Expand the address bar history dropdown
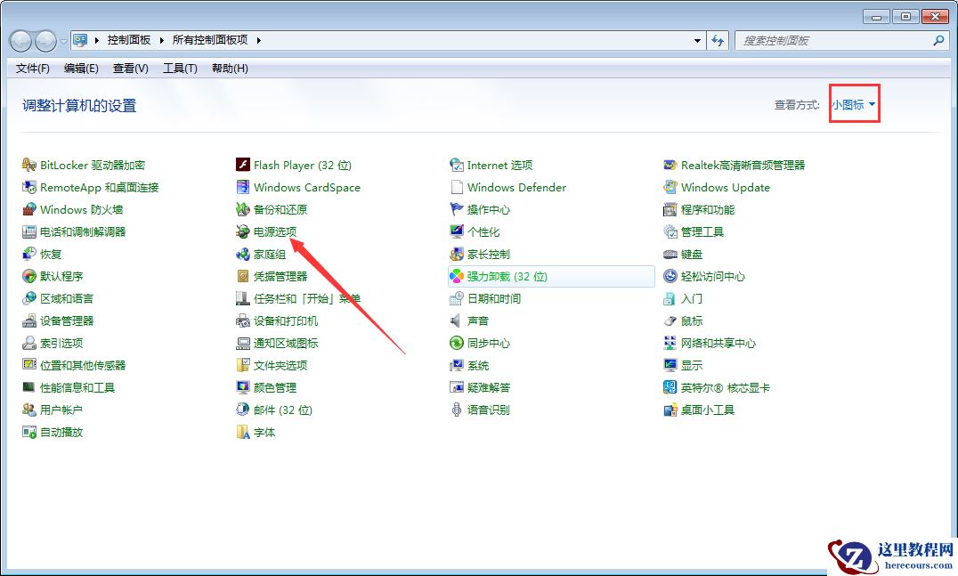Viewport: 958px width, 576px height. 697,40
